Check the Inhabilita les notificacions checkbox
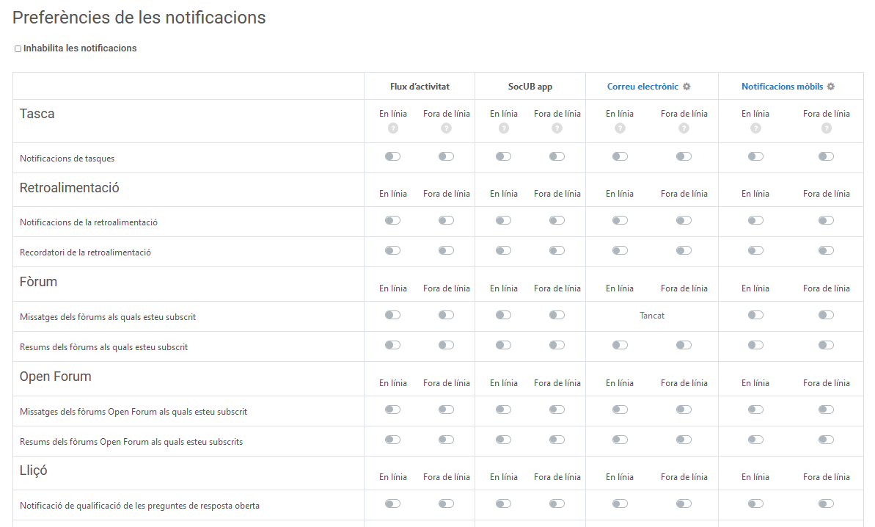This screenshot has width=875, height=527. 18,49
